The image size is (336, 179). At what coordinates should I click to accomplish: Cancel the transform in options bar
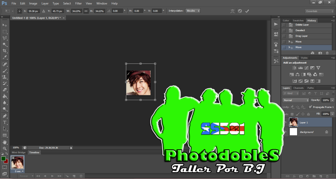pyautogui.click(x=240, y=11)
